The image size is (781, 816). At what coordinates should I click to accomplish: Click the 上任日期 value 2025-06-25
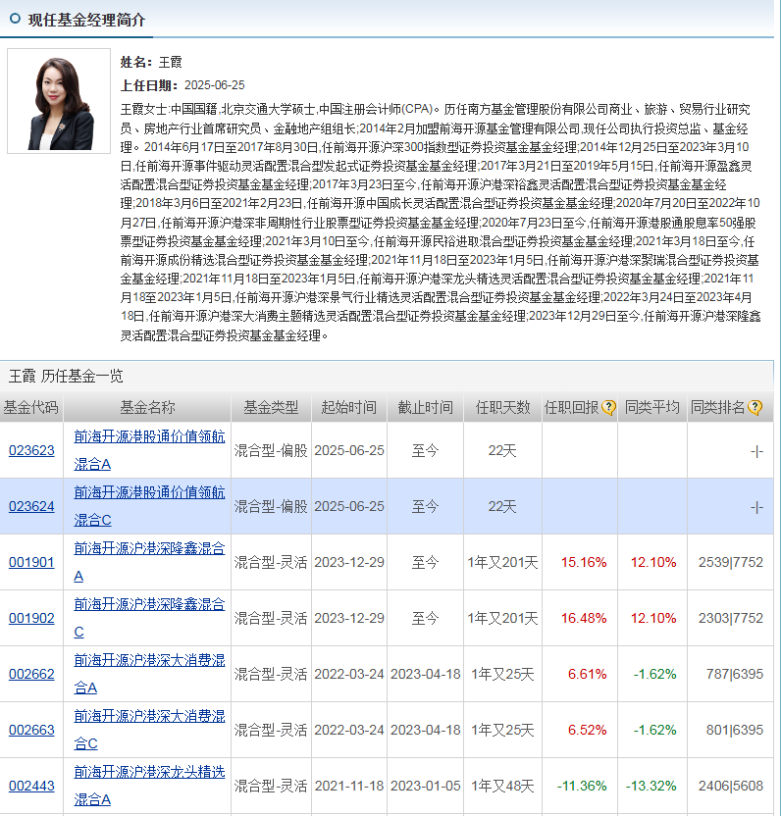(215, 85)
